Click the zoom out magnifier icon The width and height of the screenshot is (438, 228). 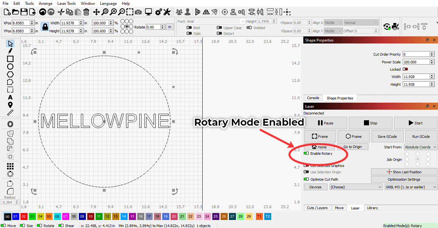point(122,12)
